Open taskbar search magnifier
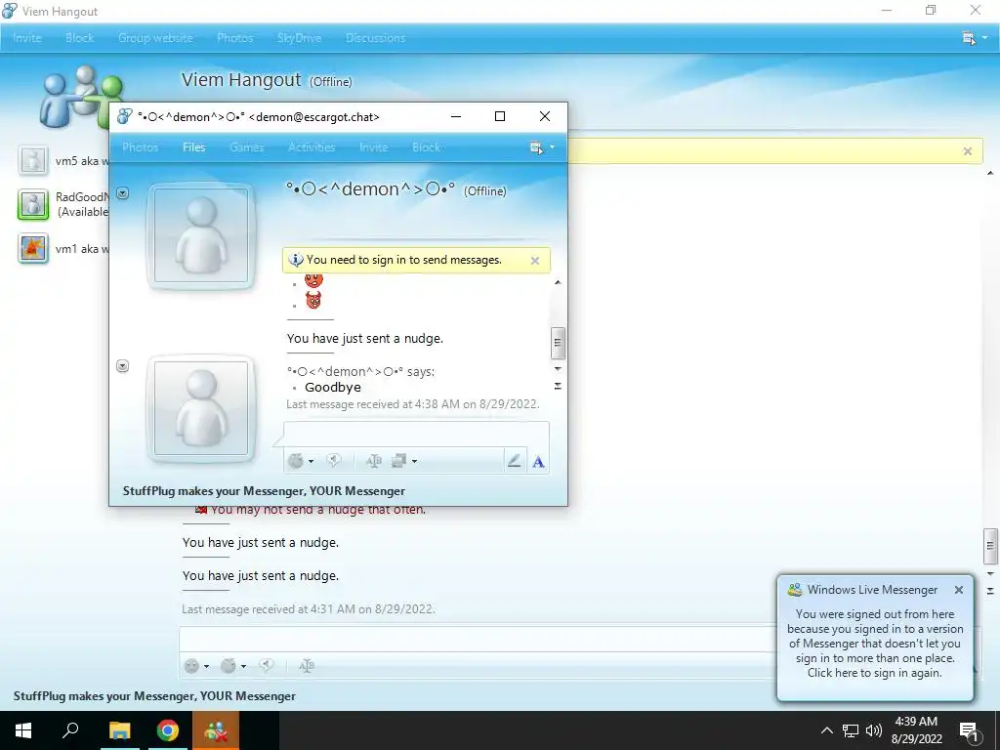 click(70, 730)
